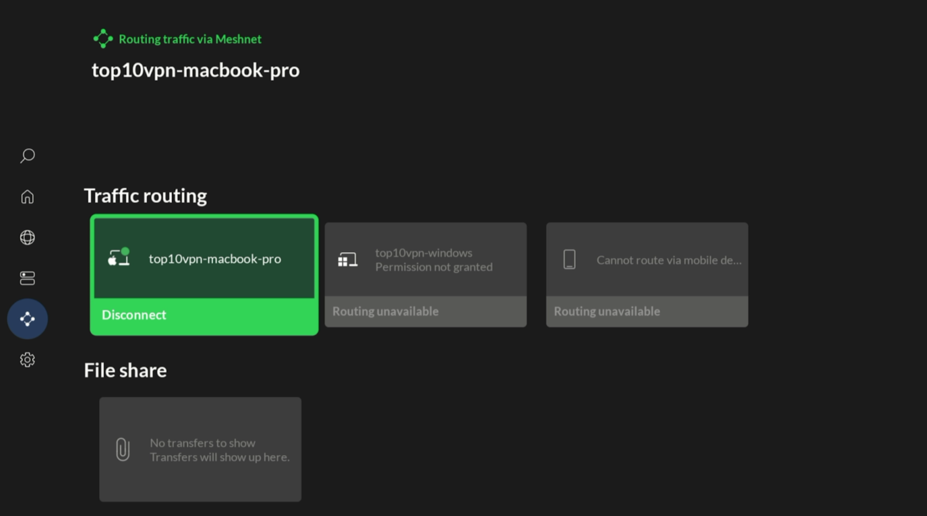
Task: Open the specialty servers sidebar icon
Action: pos(27,278)
